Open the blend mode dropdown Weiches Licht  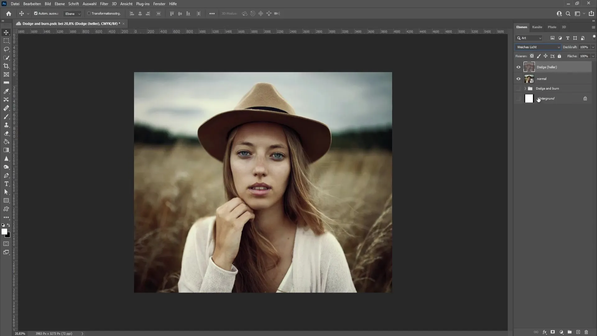pyautogui.click(x=538, y=47)
